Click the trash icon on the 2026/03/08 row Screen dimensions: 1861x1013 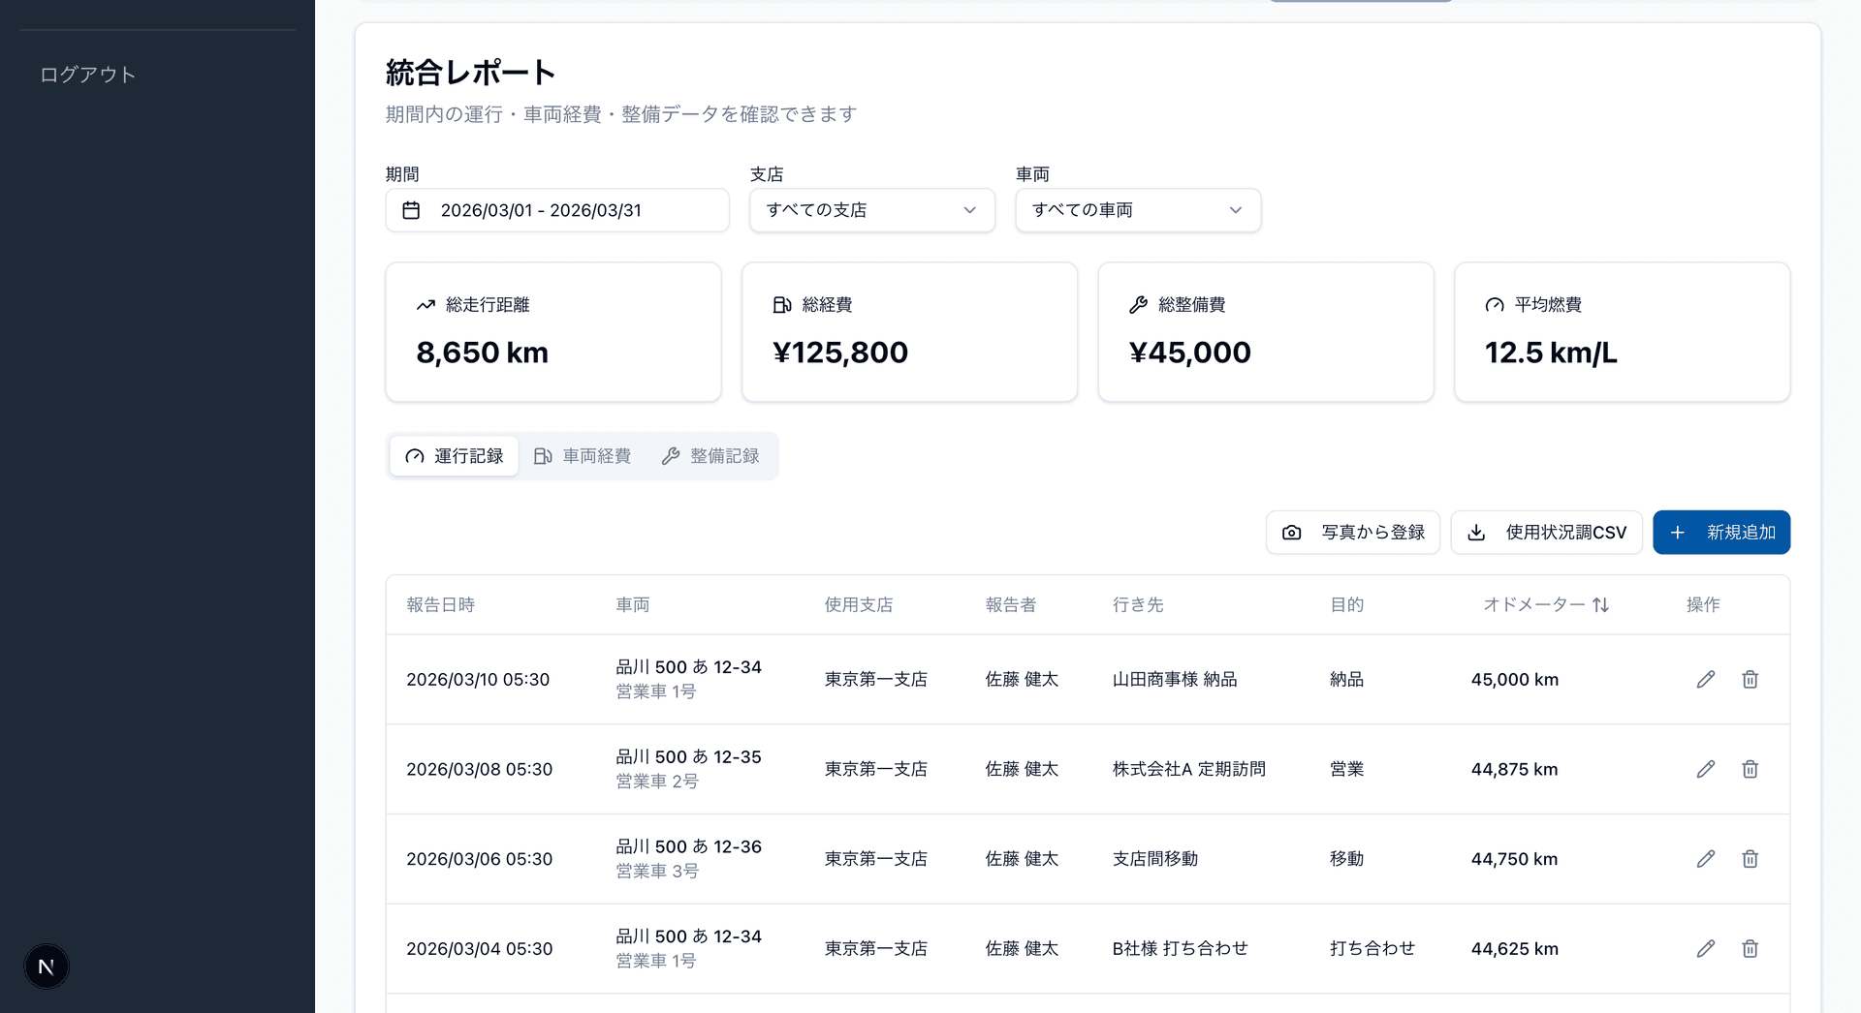1751,769
